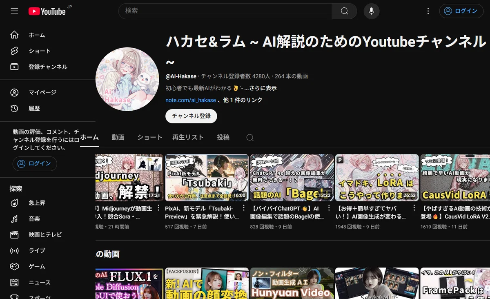Open Bagel video thumbnail
The image size is (490, 299).
point(292,178)
